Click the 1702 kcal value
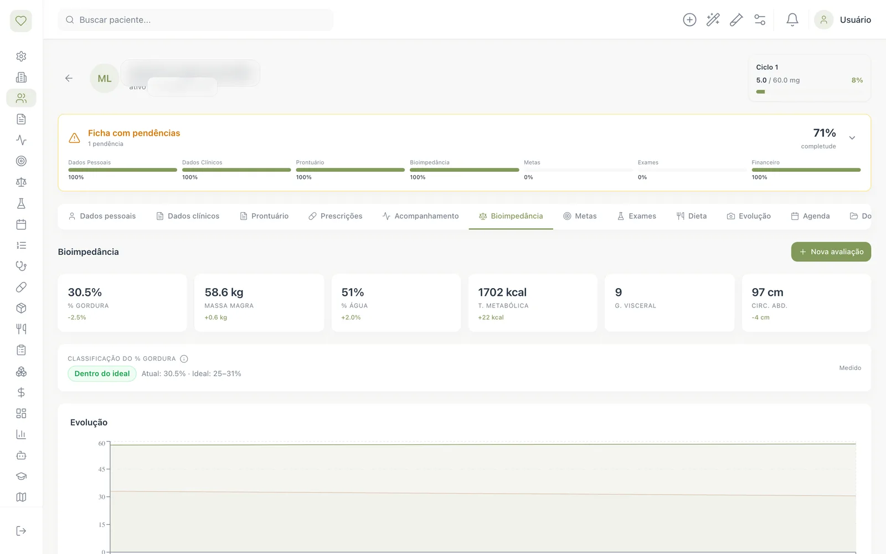Viewport: 886px width, 554px height. [502, 292]
